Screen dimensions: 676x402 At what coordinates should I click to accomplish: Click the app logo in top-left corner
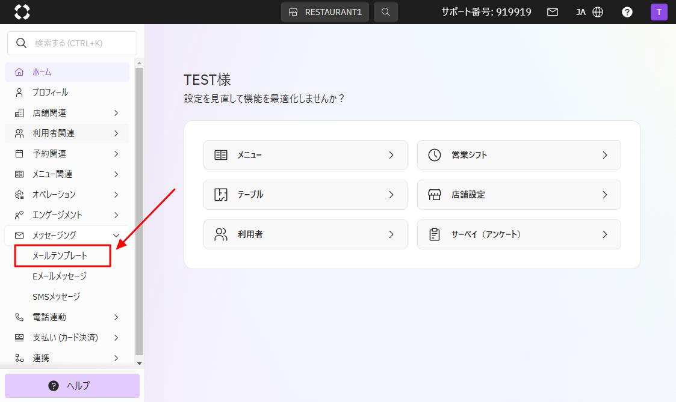[x=22, y=12]
